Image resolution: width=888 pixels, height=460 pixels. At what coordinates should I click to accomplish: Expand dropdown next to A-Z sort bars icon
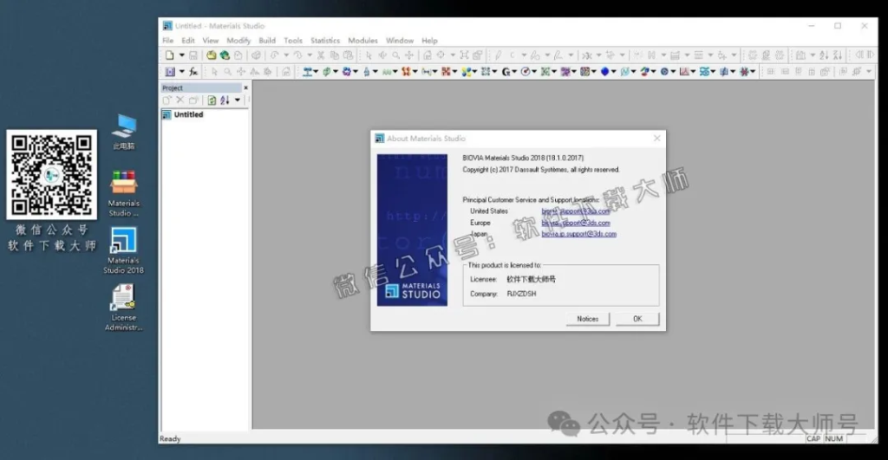[812, 55]
